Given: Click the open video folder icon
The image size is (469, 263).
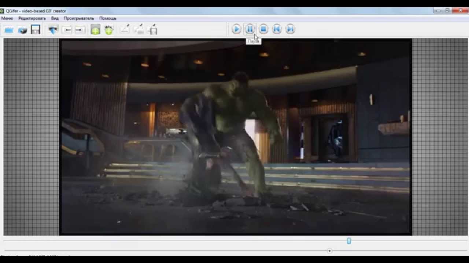Looking at the screenshot, I should pos(9,30).
